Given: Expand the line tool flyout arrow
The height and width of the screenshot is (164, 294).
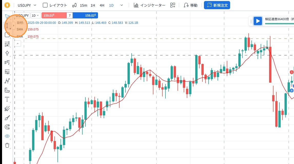Looking at the screenshot, I should pos(14,25).
